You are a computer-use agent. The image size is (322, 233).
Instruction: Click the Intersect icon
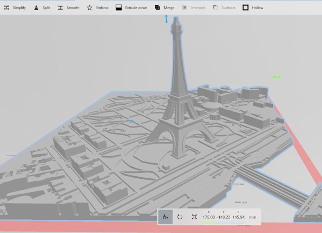tap(185, 8)
